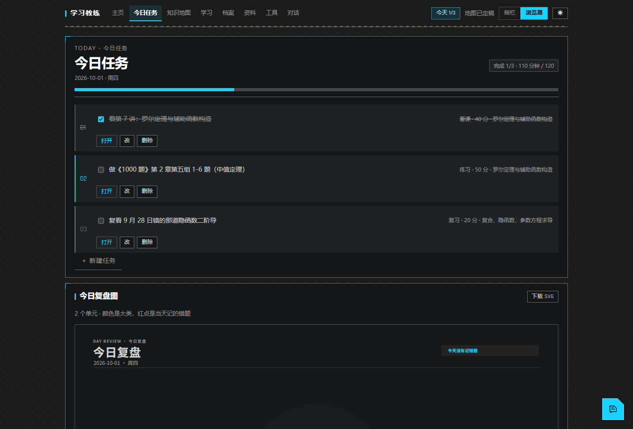Screen dimensions: 633x429
Task: Click task title 复看 9 月 28 日错的那道隐函数二阶导
Action: pyautogui.click(x=163, y=221)
